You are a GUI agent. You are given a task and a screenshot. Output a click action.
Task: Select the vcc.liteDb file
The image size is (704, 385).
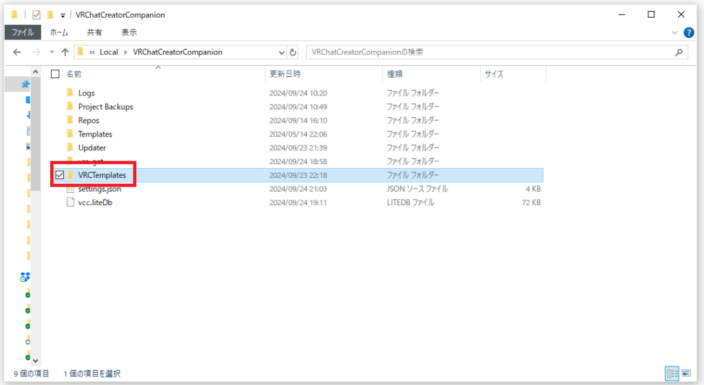click(x=95, y=202)
